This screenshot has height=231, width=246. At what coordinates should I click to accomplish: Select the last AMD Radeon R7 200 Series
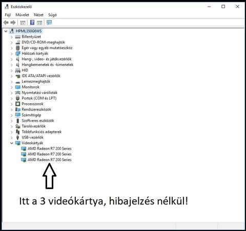click(x=50, y=160)
